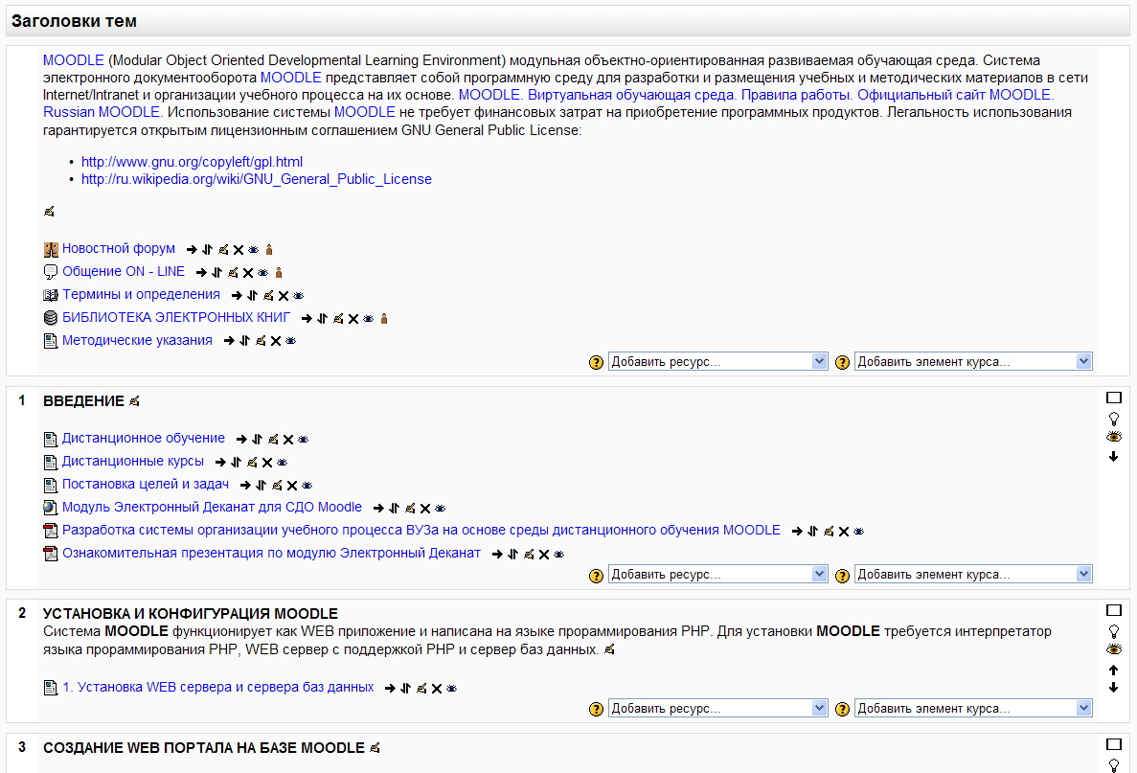The height and width of the screenshot is (773, 1137).
Task: Hide entire topic 2 УСТАНОВКА
Action: [1114, 649]
